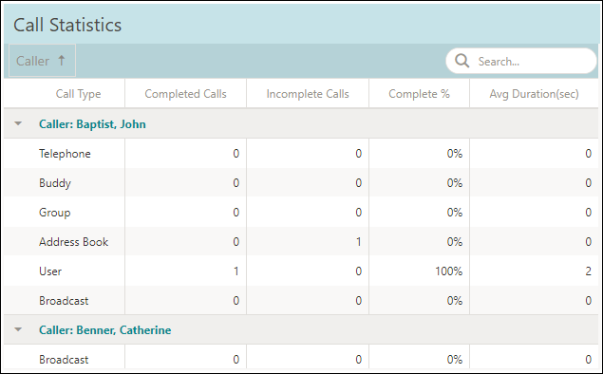Sort by Complete % column header
This screenshot has height=374, width=603.
coord(419,94)
